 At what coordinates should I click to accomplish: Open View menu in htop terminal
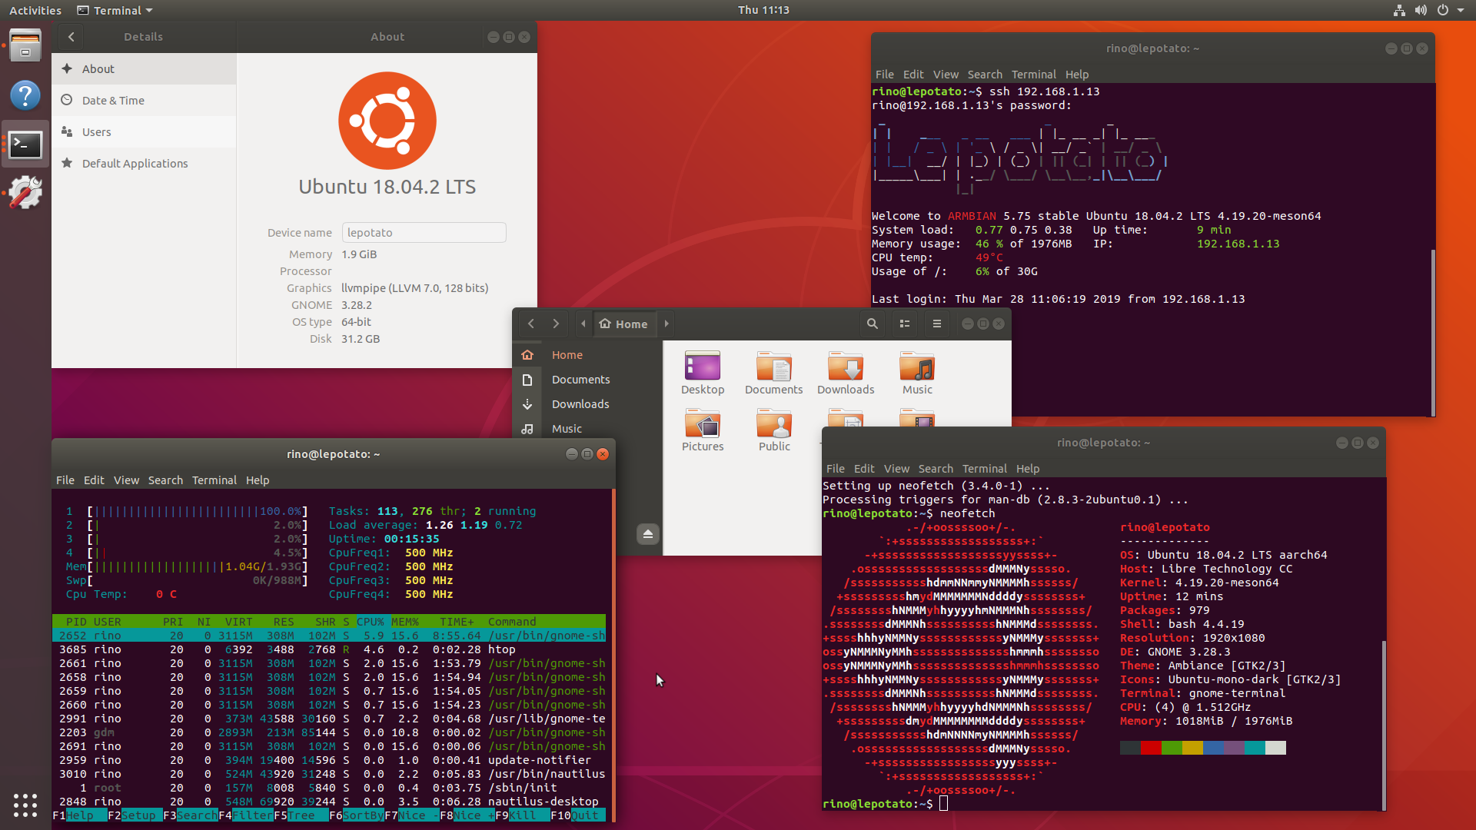tap(127, 480)
